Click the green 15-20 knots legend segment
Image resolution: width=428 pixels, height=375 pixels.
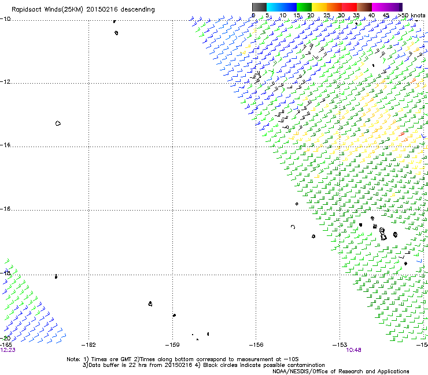click(x=304, y=7)
